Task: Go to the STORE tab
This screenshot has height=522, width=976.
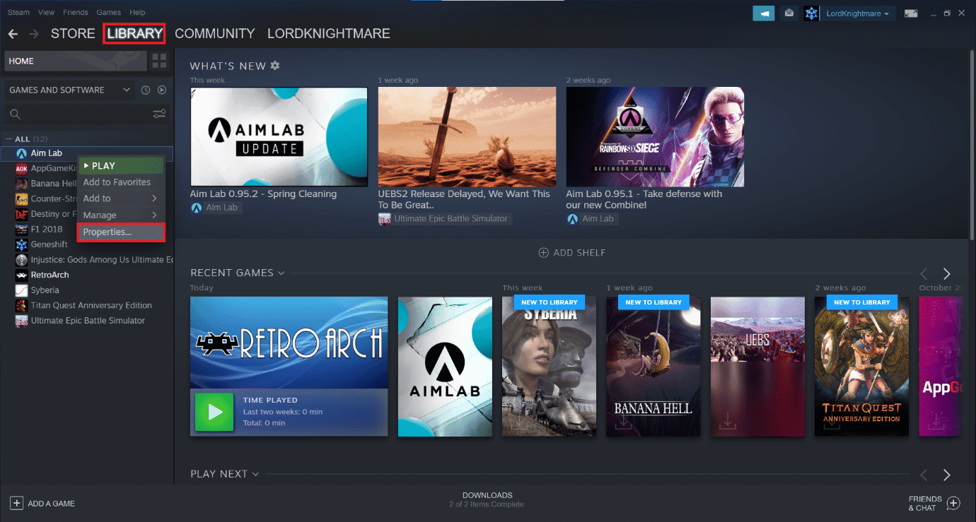Action: click(73, 34)
